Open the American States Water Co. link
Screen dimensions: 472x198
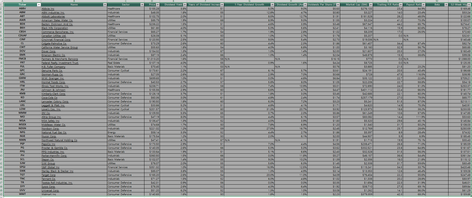[x=57, y=20]
